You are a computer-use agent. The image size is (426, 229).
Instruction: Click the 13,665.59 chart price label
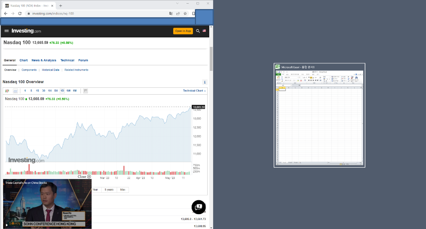(x=199, y=107)
